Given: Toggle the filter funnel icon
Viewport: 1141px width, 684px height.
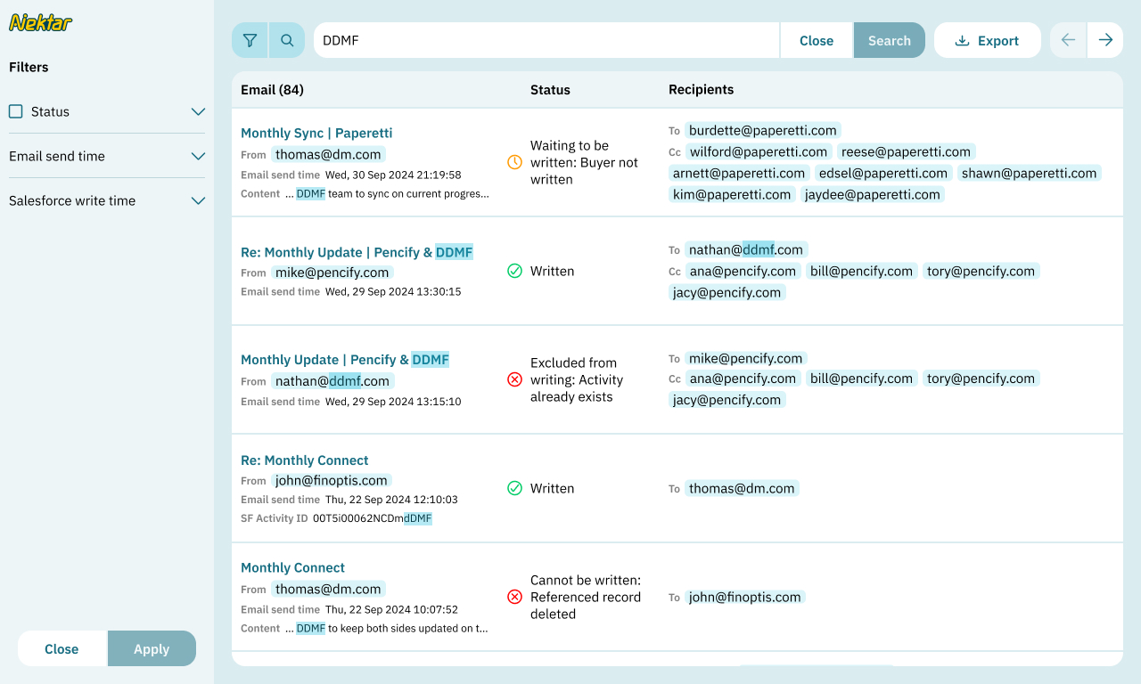Looking at the screenshot, I should [250, 40].
